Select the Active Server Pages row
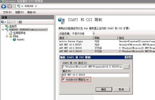Image resolution: width=155 pixels, height=100 pixels. click(x=107, y=41)
